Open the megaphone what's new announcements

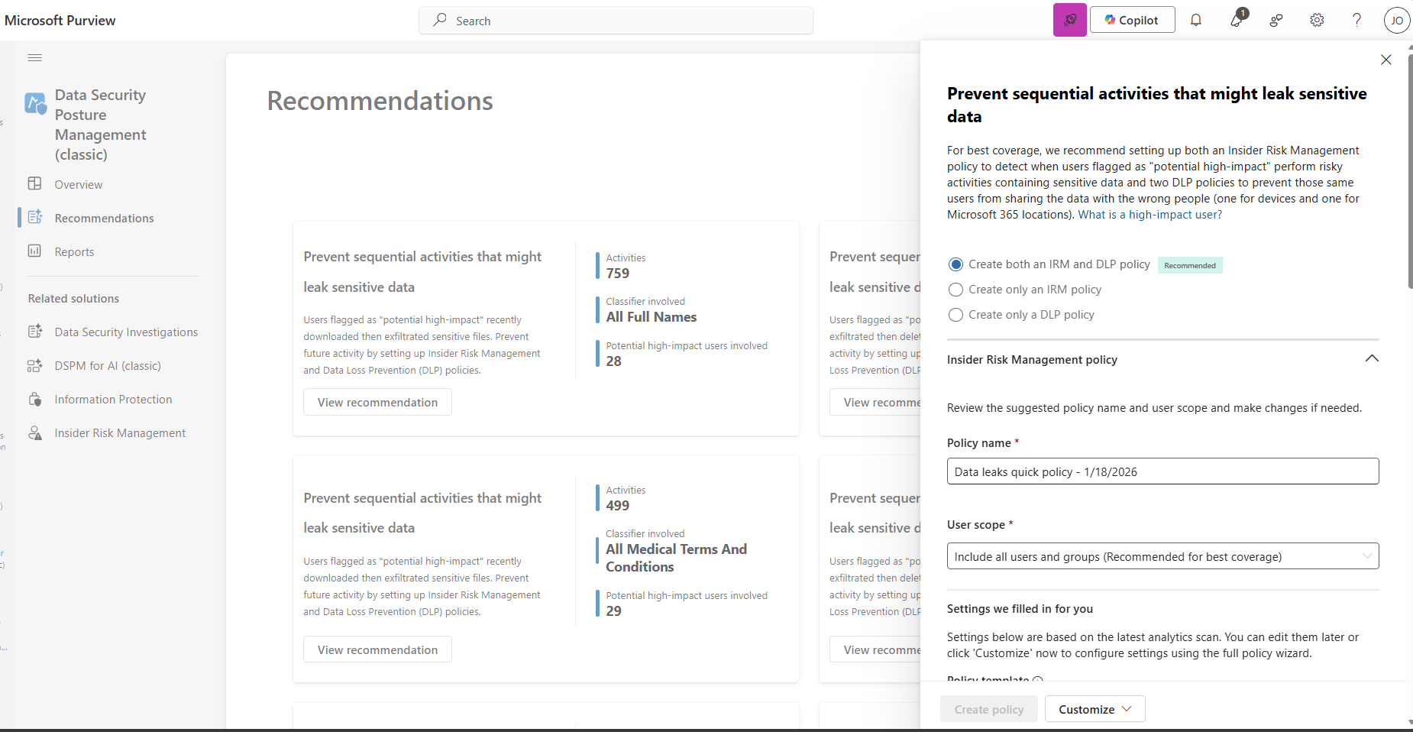tap(1237, 19)
